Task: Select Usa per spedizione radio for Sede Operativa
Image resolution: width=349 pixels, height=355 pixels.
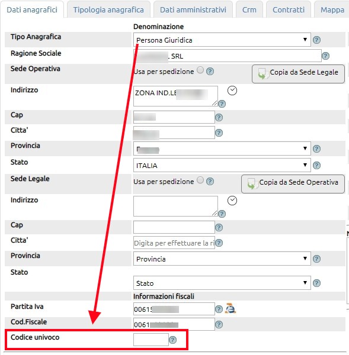Action: coord(200,70)
